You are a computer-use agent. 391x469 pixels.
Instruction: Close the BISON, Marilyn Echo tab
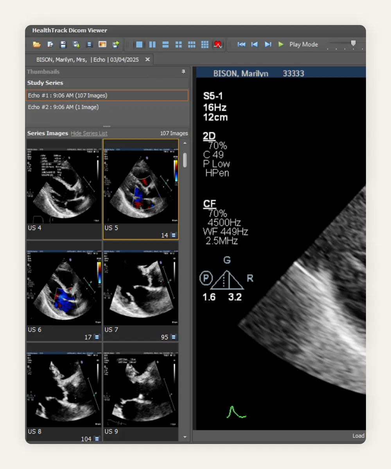pyautogui.click(x=147, y=59)
